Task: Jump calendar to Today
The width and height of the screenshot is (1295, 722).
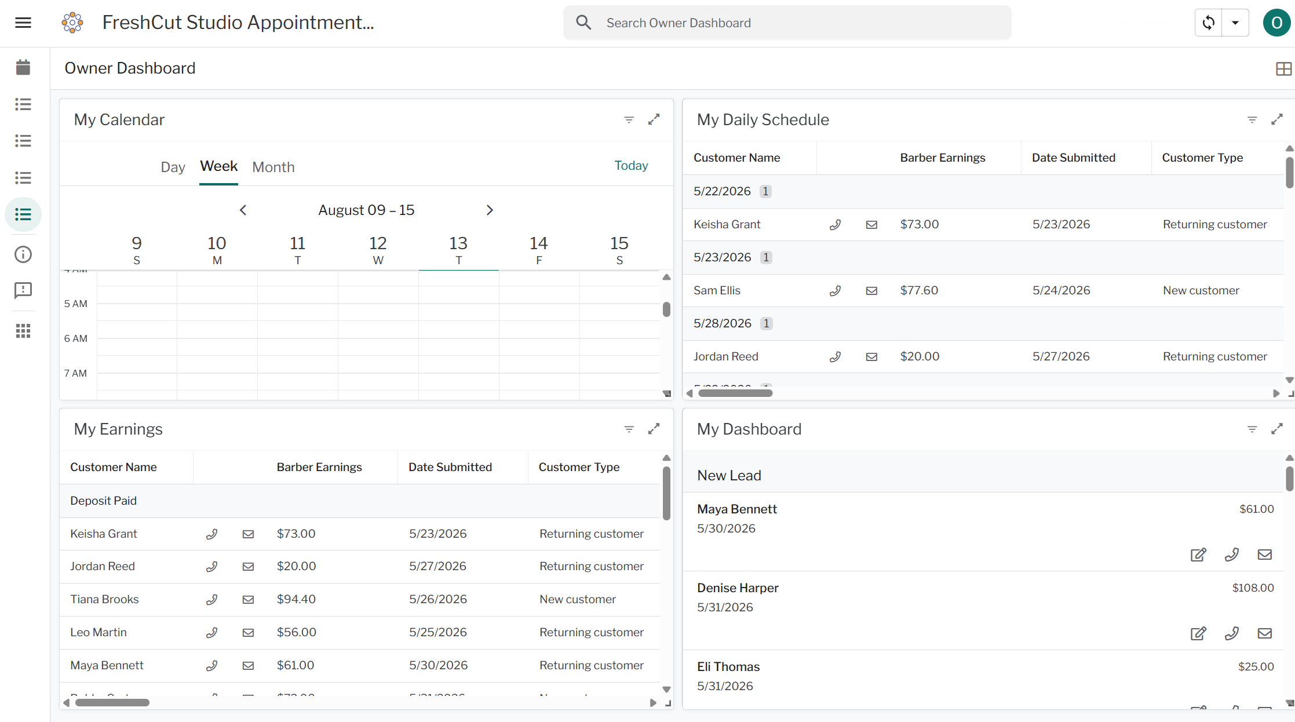Action: (x=631, y=166)
